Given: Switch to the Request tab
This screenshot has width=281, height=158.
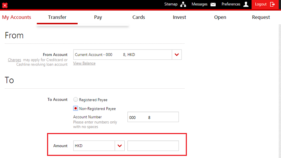Looking at the screenshot, I should click(x=261, y=17).
